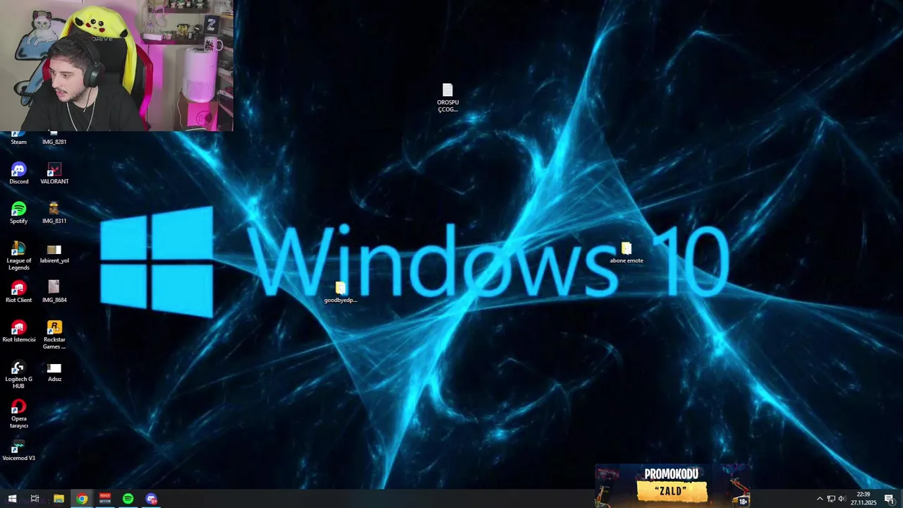Launch the VALORANT desktop shortcut
The image size is (903, 508).
coord(54,174)
